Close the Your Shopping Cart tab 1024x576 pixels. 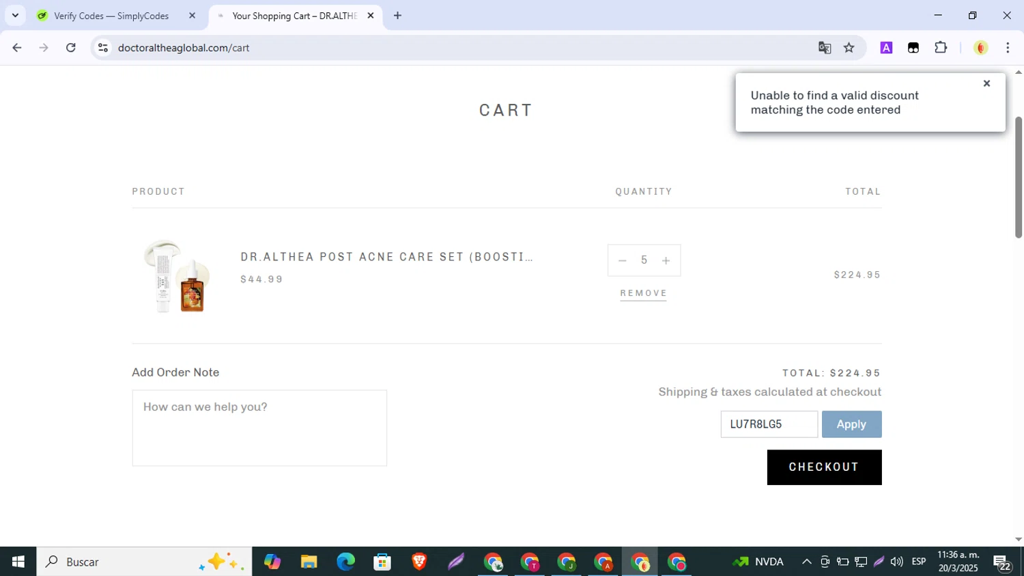(371, 16)
